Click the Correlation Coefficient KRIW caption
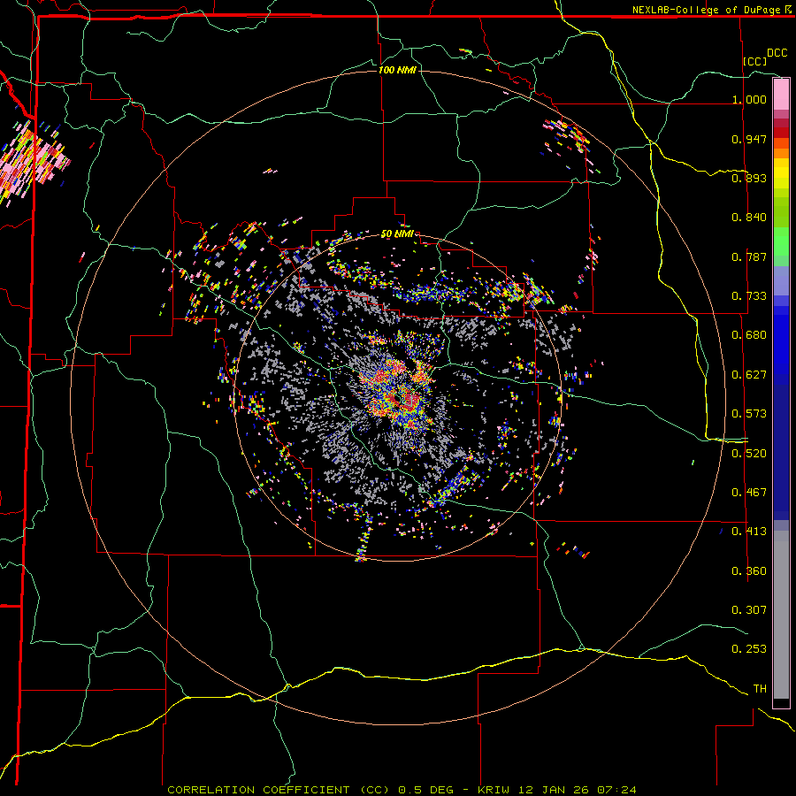This screenshot has width=796, height=796. (402, 790)
